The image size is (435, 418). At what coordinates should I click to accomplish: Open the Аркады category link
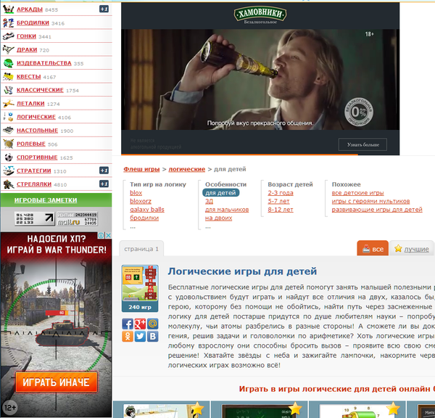(x=30, y=9)
